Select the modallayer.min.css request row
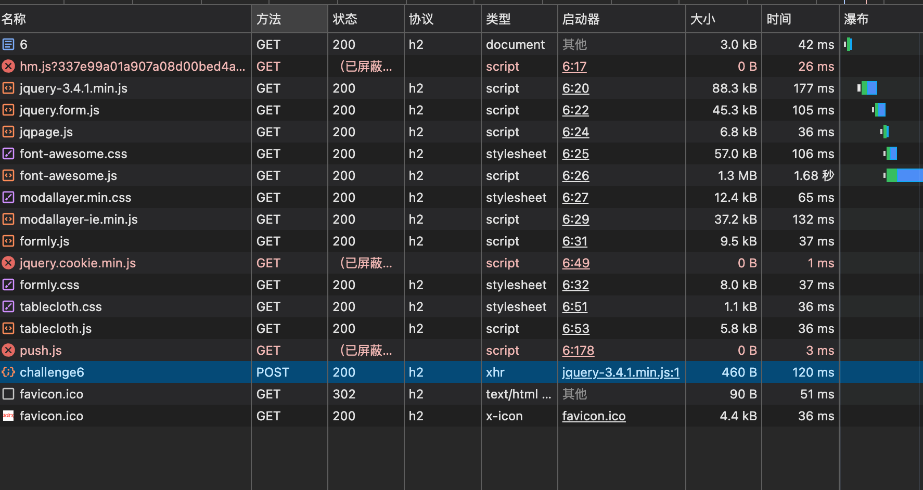 point(75,198)
